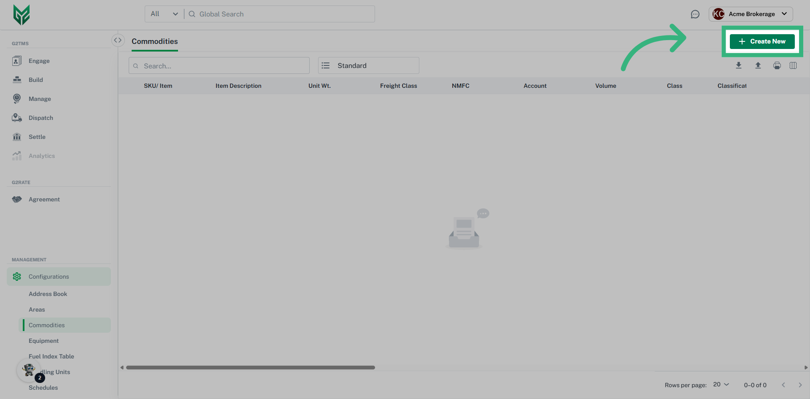Click the green logo in the top left
The image size is (810, 399).
point(22,15)
